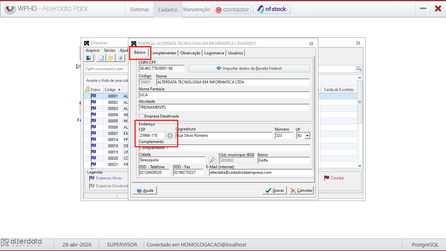Viewport: 446px width, 251px height.
Task: Click the Número field
Action: [x=284, y=135]
